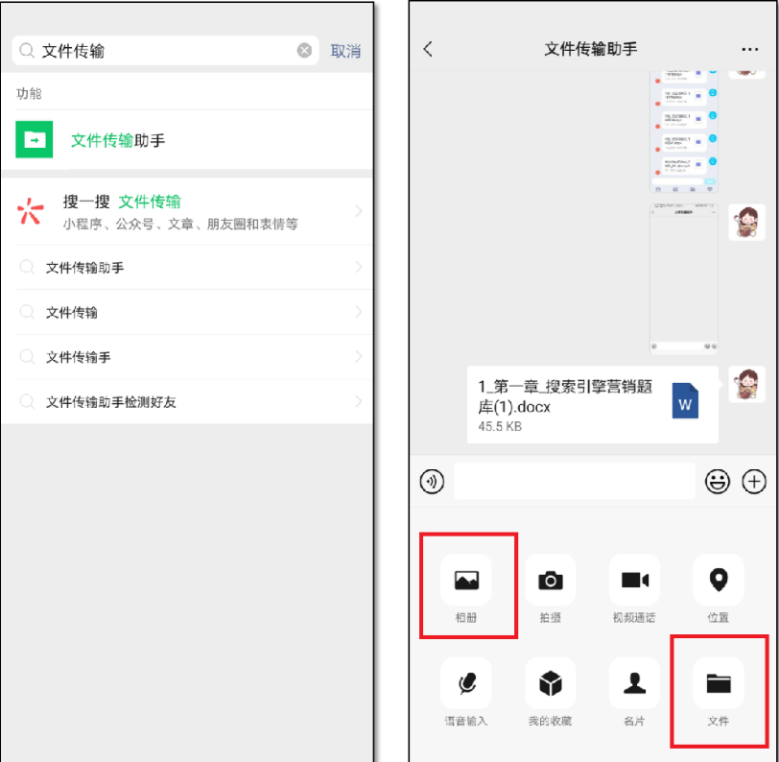
Task: Open 文件传输助手 function result
Action: coord(187,140)
